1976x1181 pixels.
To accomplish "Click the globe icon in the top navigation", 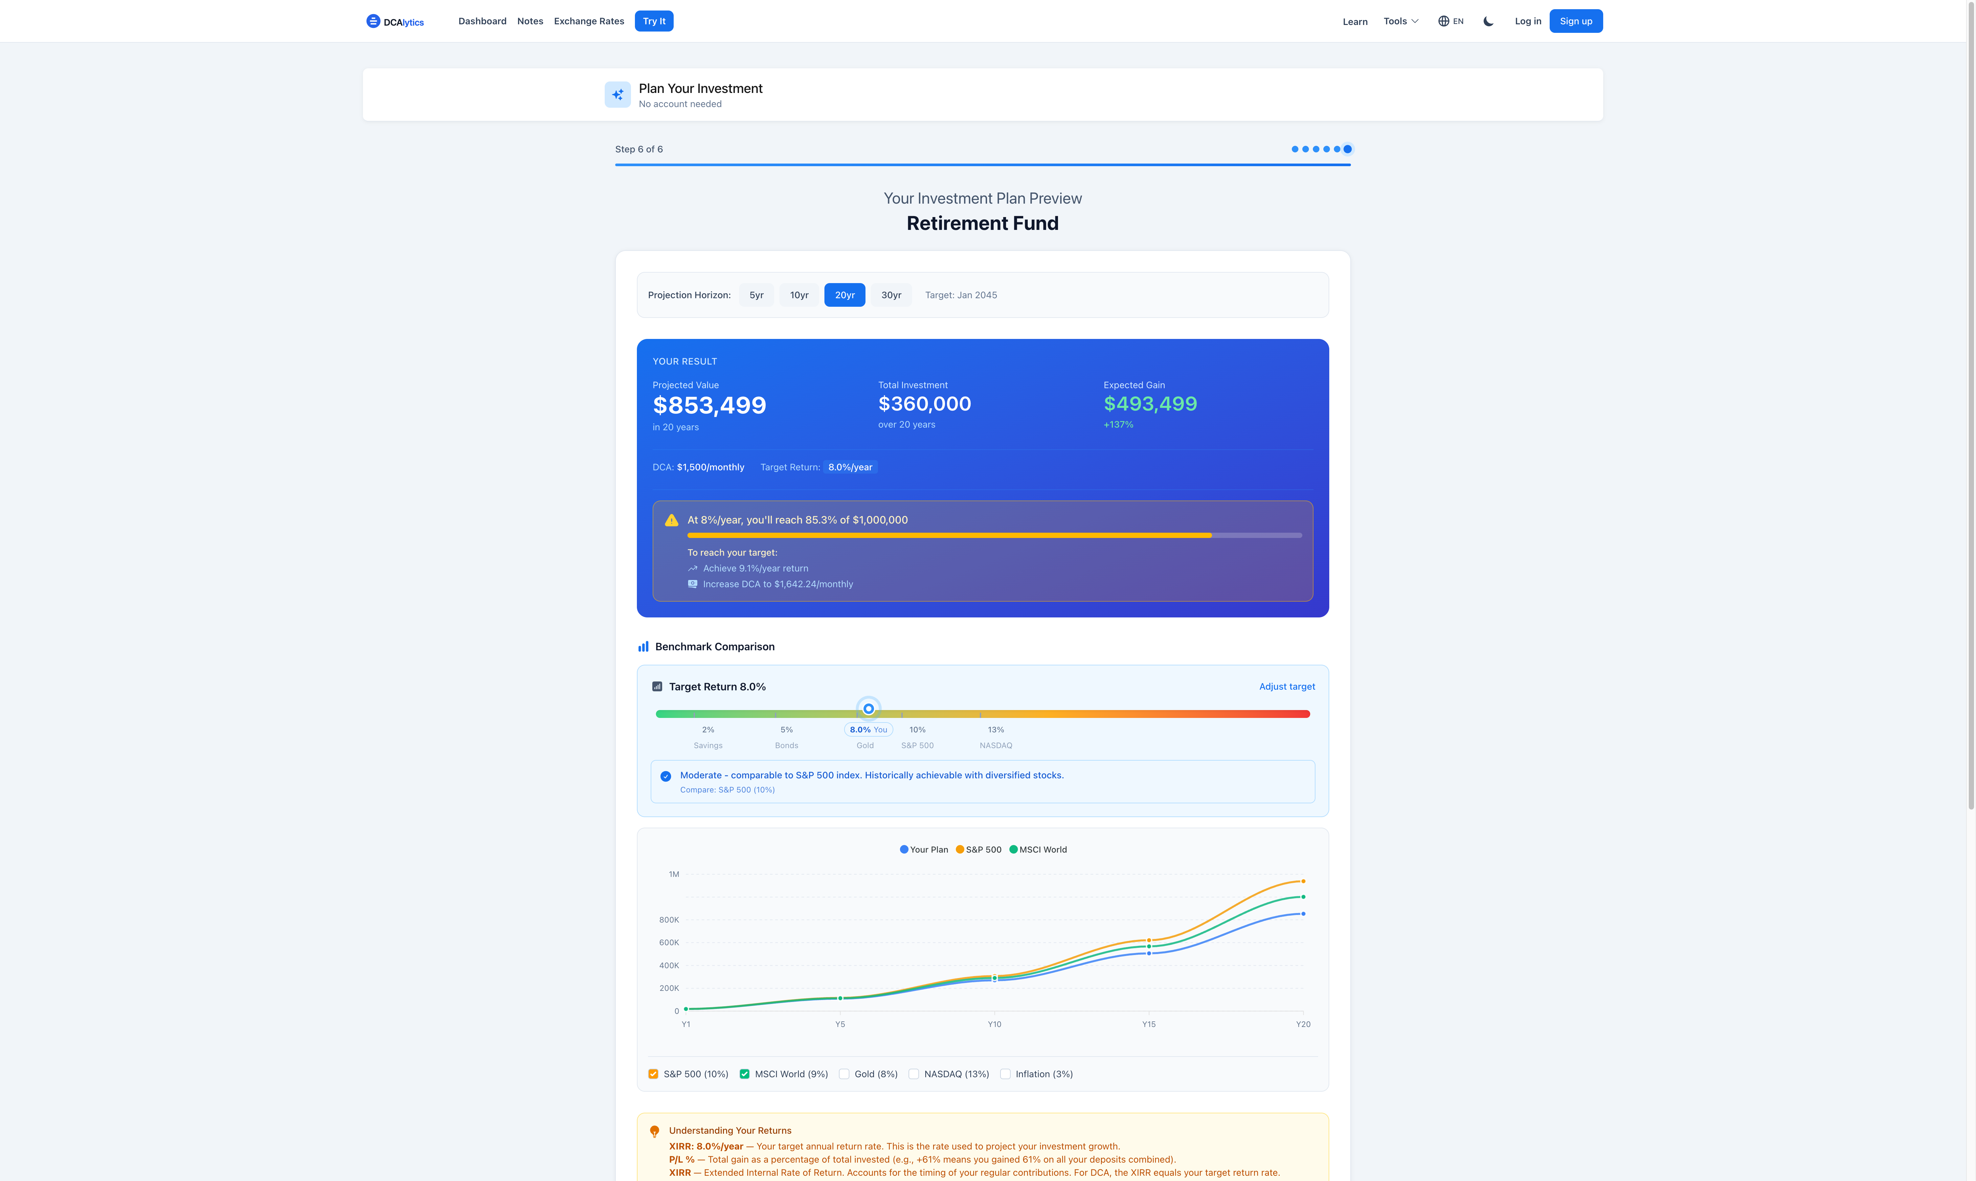I will [1443, 21].
